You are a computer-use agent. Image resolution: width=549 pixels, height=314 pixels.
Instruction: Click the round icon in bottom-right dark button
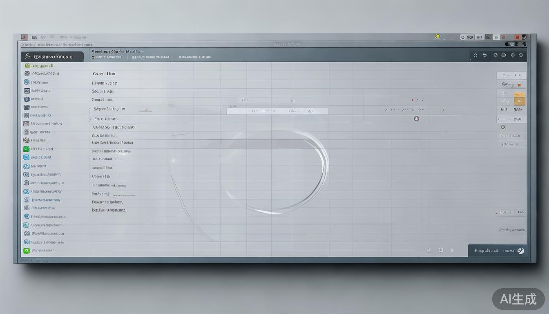[520, 251]
